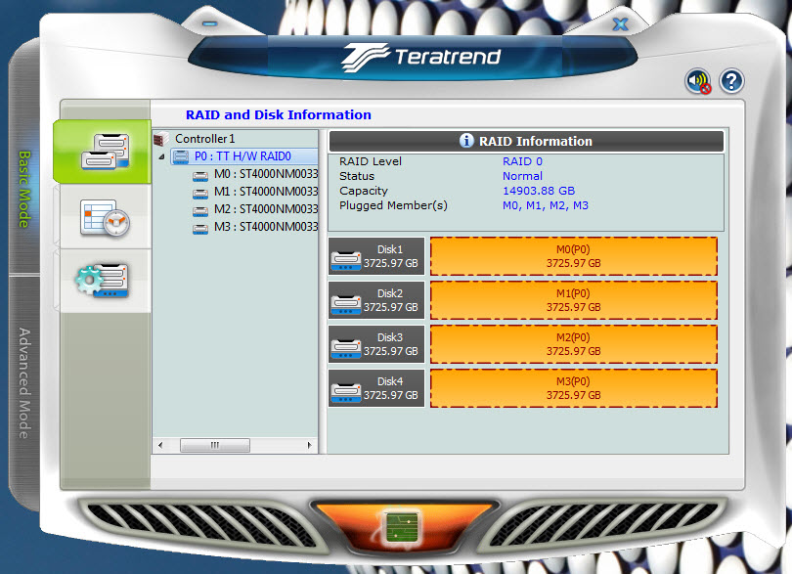Select Controller1 in the tree
The height and width of the screenshot is (574, 792).
[x=204, y=139]
